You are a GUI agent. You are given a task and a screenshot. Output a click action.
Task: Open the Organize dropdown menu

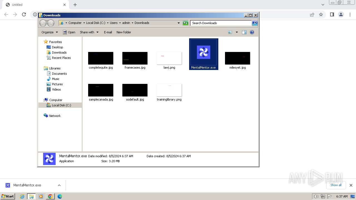pos(50,32)
